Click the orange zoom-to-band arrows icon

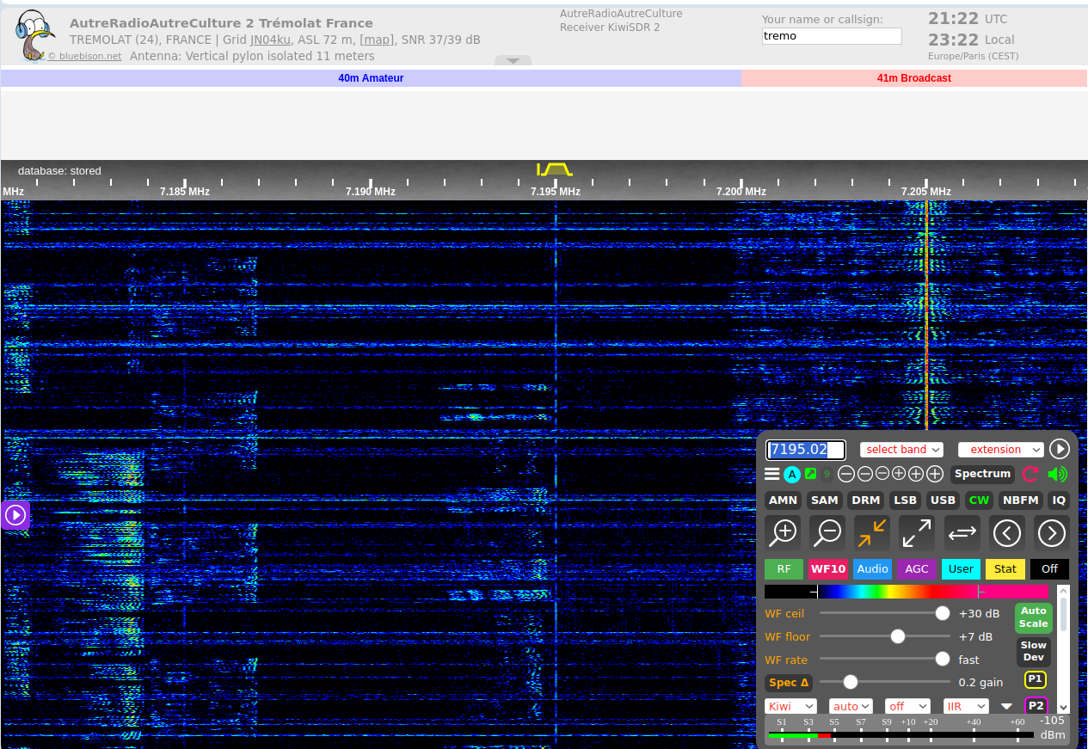[872, 533]
